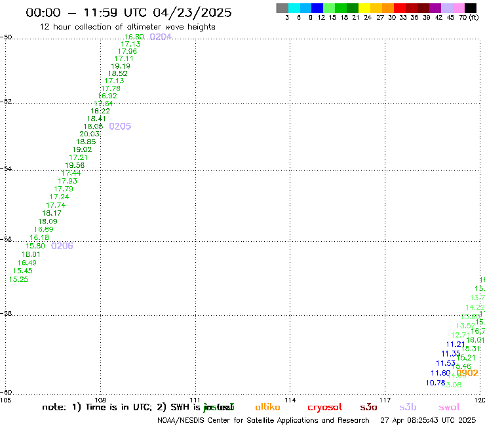Click the cyan swatch in the legend
This screenshot has height=426, width=485.
click(x=294, y=9)
